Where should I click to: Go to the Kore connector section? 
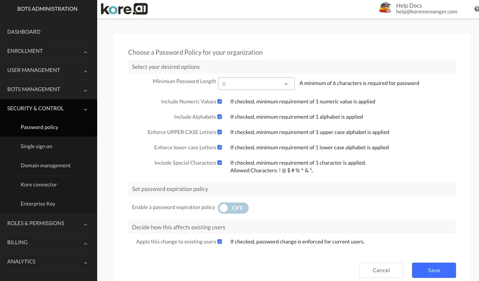pyautogui.click(x=39, y=184)
